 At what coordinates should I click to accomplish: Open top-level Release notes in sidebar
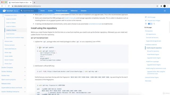click(6, 84)
